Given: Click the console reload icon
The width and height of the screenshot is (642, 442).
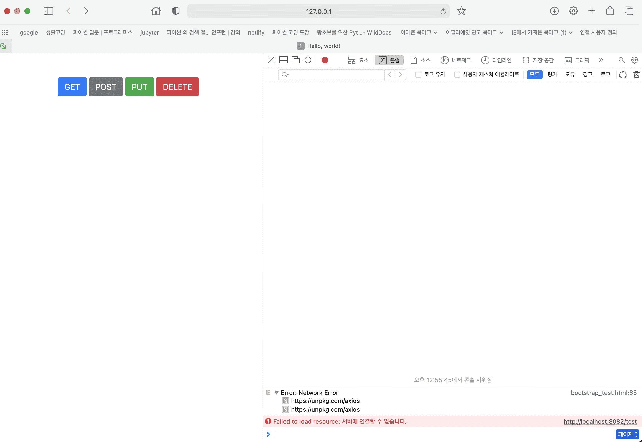Looking at the screenshot, I should point(623,75).
